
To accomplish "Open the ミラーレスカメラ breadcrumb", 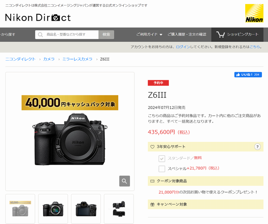I will (x=77, y=59).
